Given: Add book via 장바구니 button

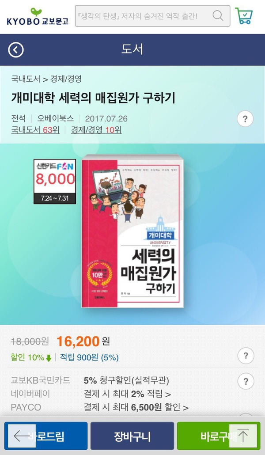Looking at the screenshot, I should click(132, 436).
